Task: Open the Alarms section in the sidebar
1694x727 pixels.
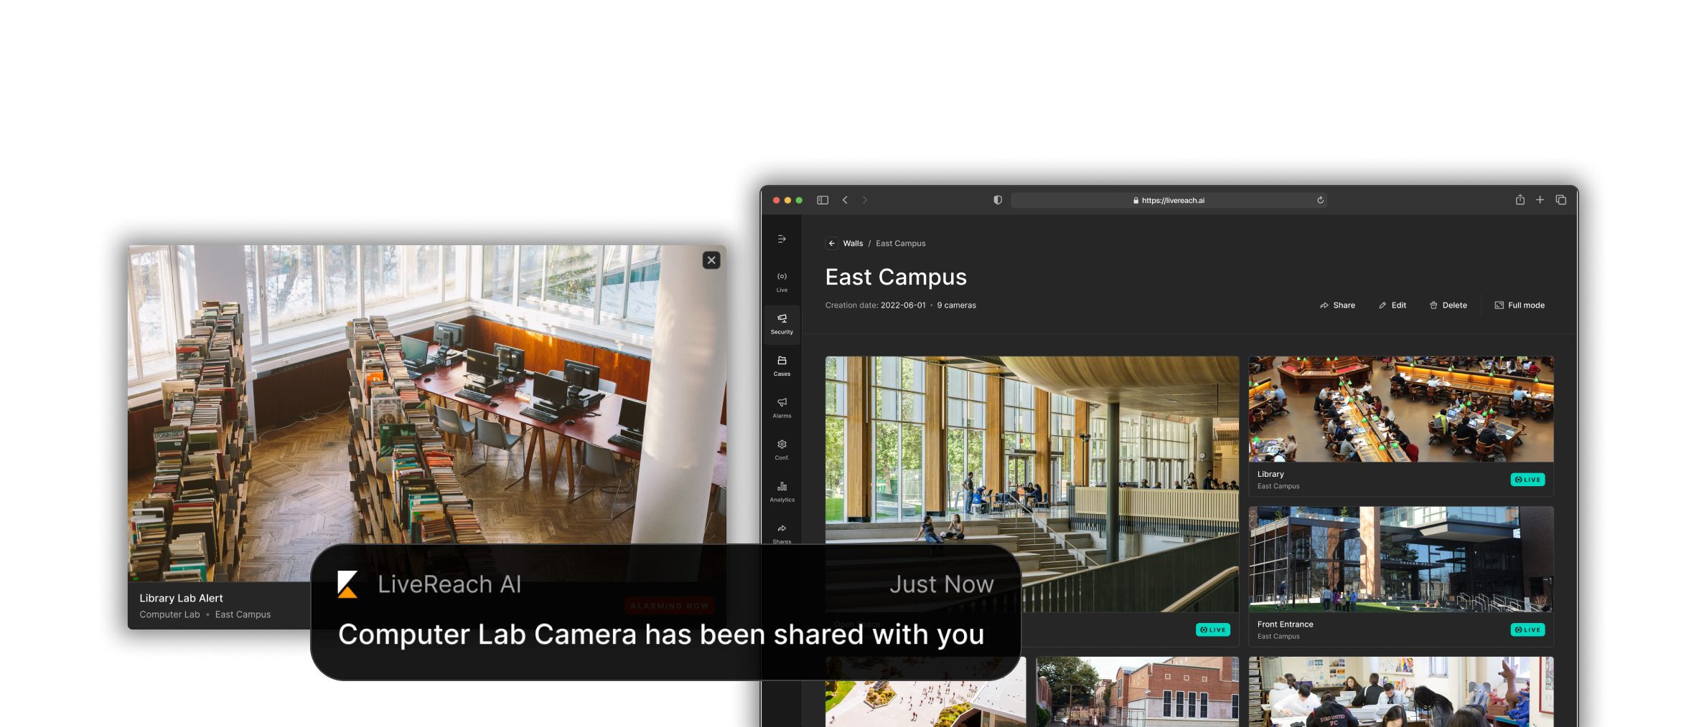Action: [x=782, y=408]
